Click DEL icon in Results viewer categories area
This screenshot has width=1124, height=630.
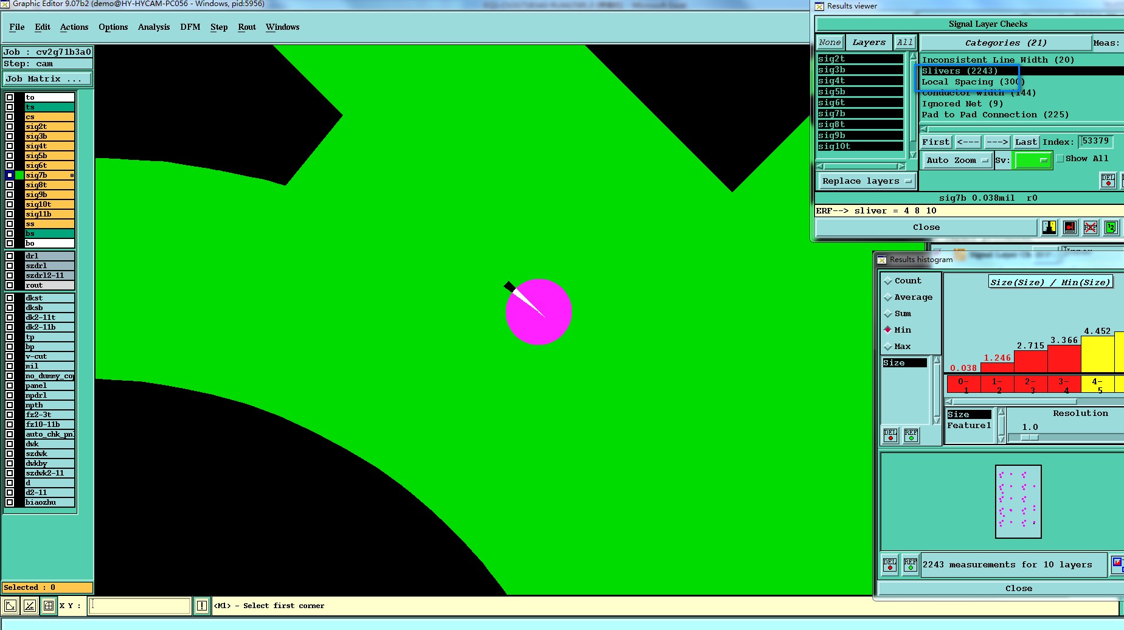click(x=1108, y=180)
